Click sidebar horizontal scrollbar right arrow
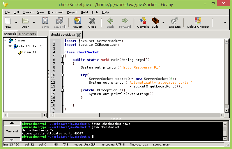The height and width of the screenshot is (149, 232). pyautogui.click(x=45, y=115)
